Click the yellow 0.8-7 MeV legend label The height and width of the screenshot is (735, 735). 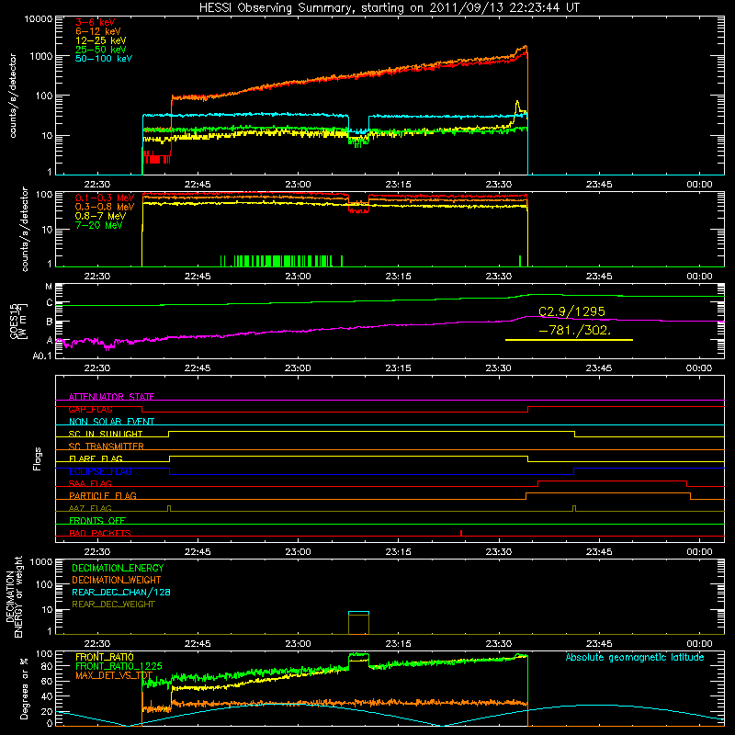pos(101,216)
